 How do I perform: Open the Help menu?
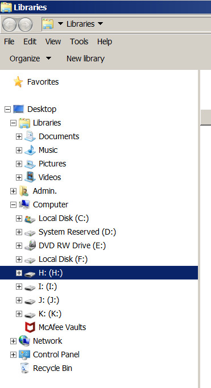105,41
